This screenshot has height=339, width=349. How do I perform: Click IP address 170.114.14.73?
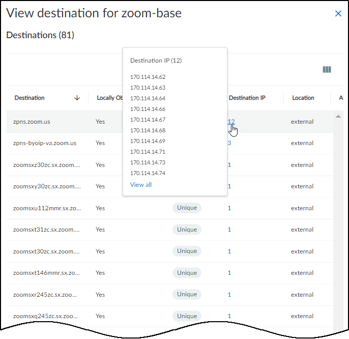[148, 162]
